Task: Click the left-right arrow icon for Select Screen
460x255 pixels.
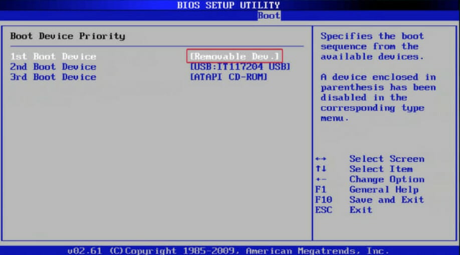Action: click(x=321, y=159)
